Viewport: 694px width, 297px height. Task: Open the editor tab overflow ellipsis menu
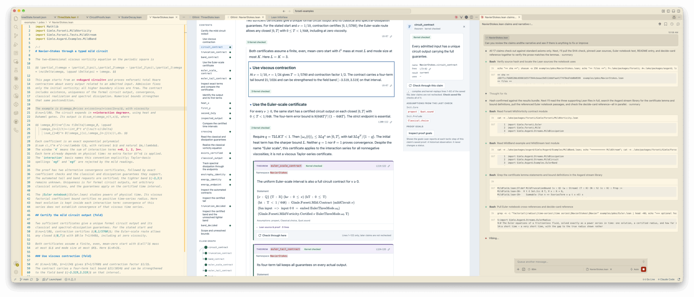click(184, 17)
